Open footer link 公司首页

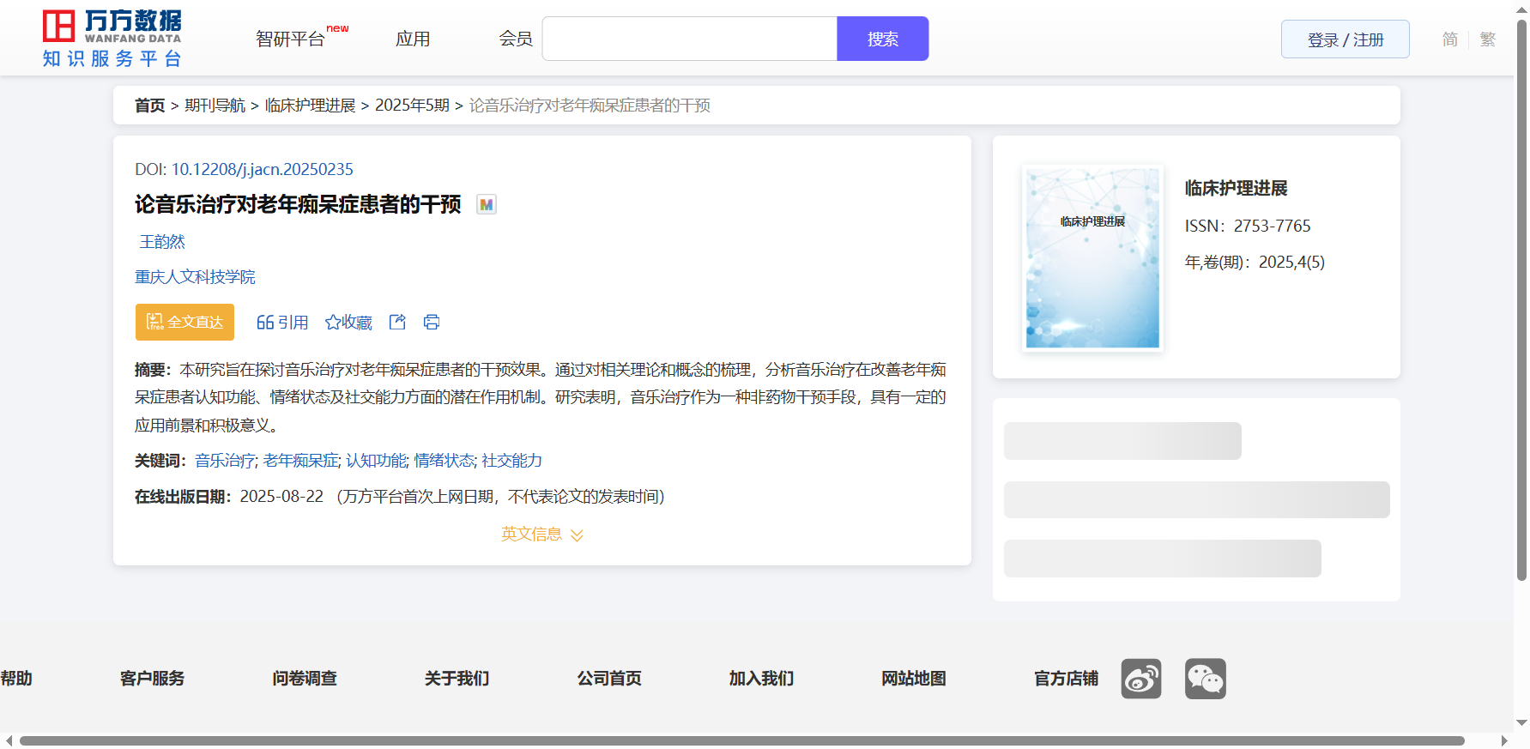(609, 679)
